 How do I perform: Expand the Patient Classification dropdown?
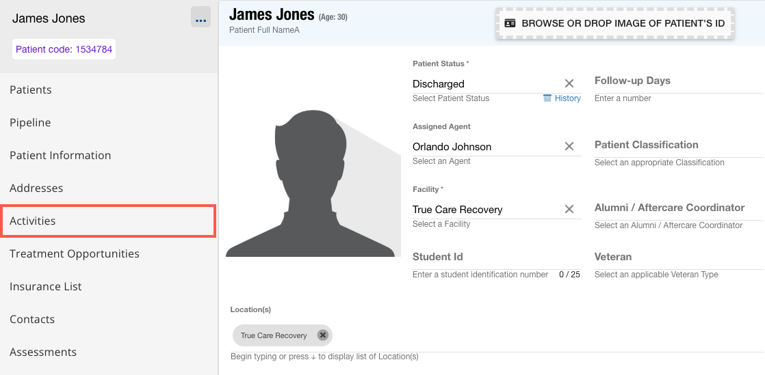677,145
